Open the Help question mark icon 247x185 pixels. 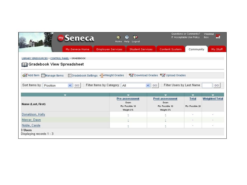127,37
